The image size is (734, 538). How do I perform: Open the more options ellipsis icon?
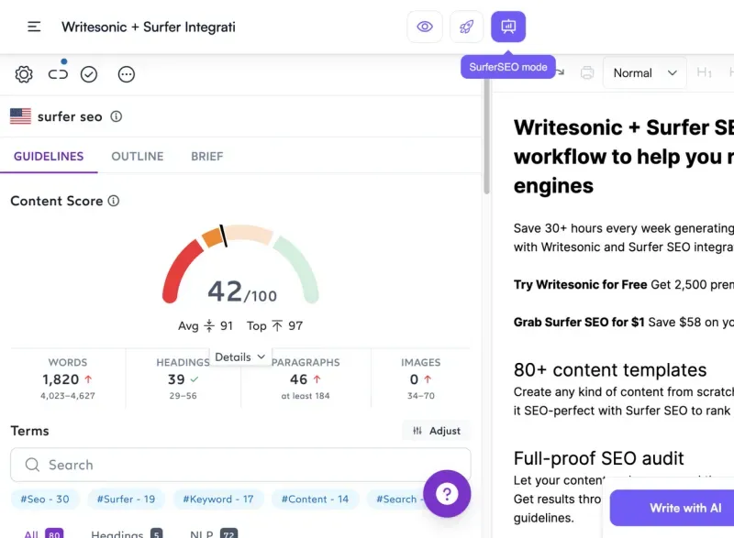[127, 74]
